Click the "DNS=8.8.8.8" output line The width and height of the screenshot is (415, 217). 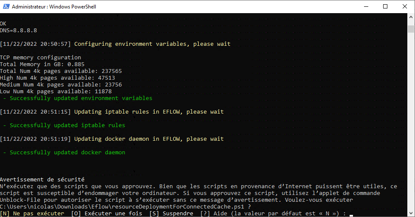(18, 31)
